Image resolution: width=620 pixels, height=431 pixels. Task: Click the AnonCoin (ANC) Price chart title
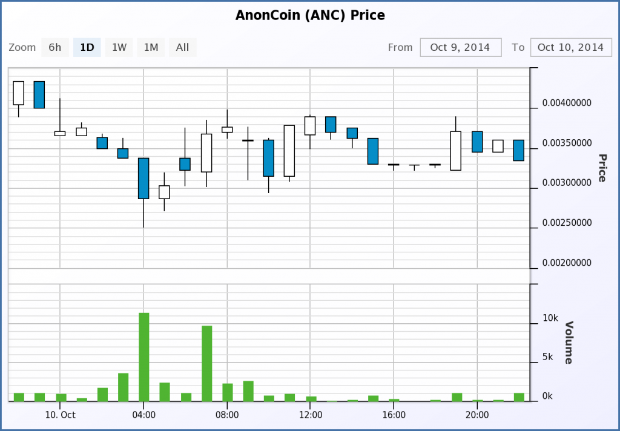click(310, 15)
